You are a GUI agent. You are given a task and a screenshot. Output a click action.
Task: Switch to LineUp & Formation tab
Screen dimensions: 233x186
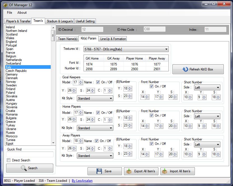tap(113, 39)
